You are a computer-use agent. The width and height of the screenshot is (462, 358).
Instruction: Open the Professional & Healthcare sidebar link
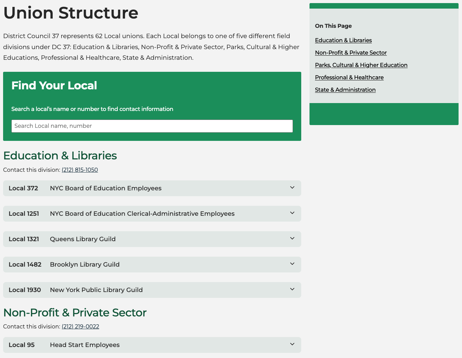point(349,77)
